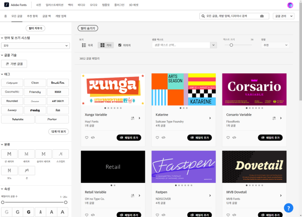Toggle the Friendly tag filter

[x=35, y=92]
